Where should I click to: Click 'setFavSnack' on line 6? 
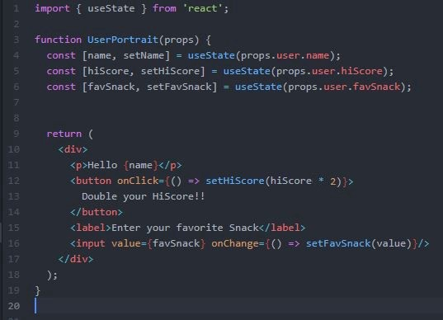tap(179, 87)
